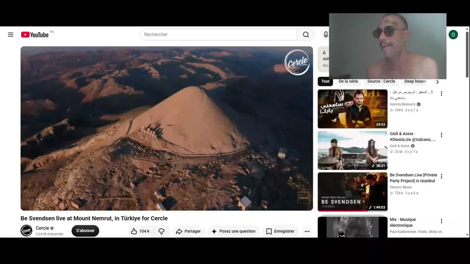Click the video title Be Svendsen live at Mount Nemrut

(x=94, y=218)
